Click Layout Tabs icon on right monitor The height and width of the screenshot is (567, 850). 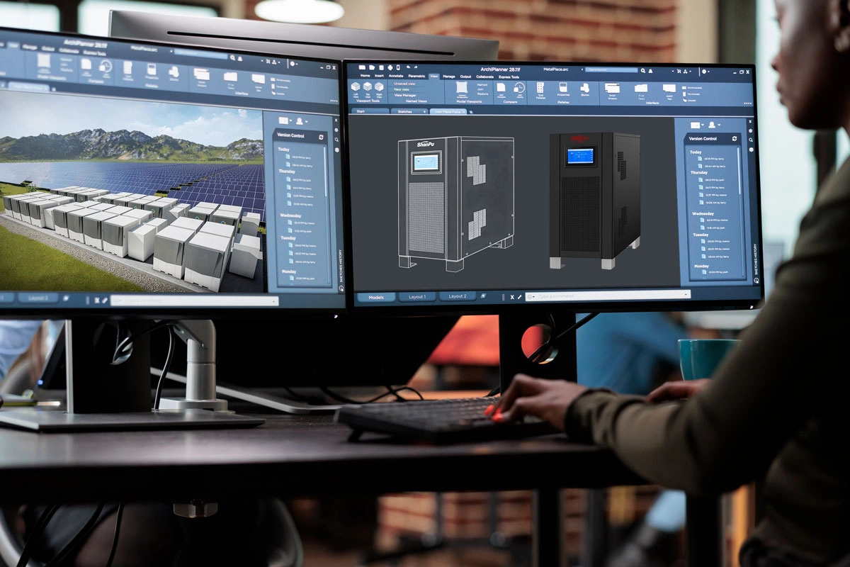tap(669, 88)
